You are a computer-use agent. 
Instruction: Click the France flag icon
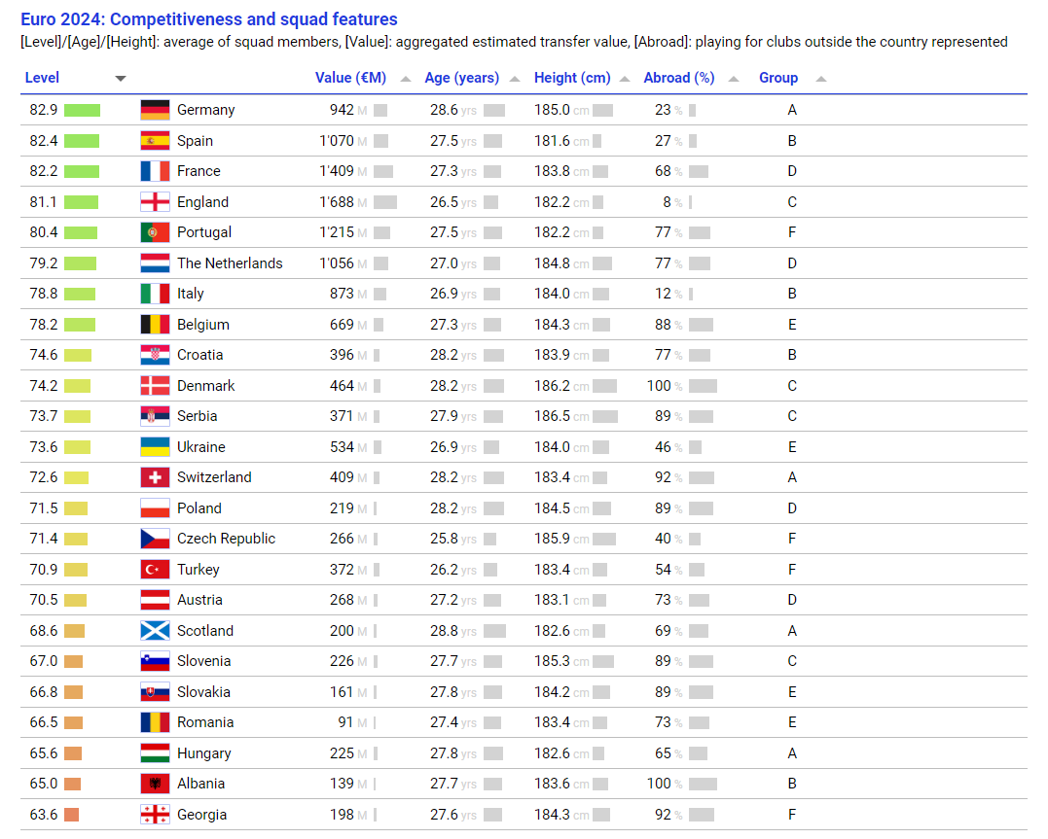155,171
